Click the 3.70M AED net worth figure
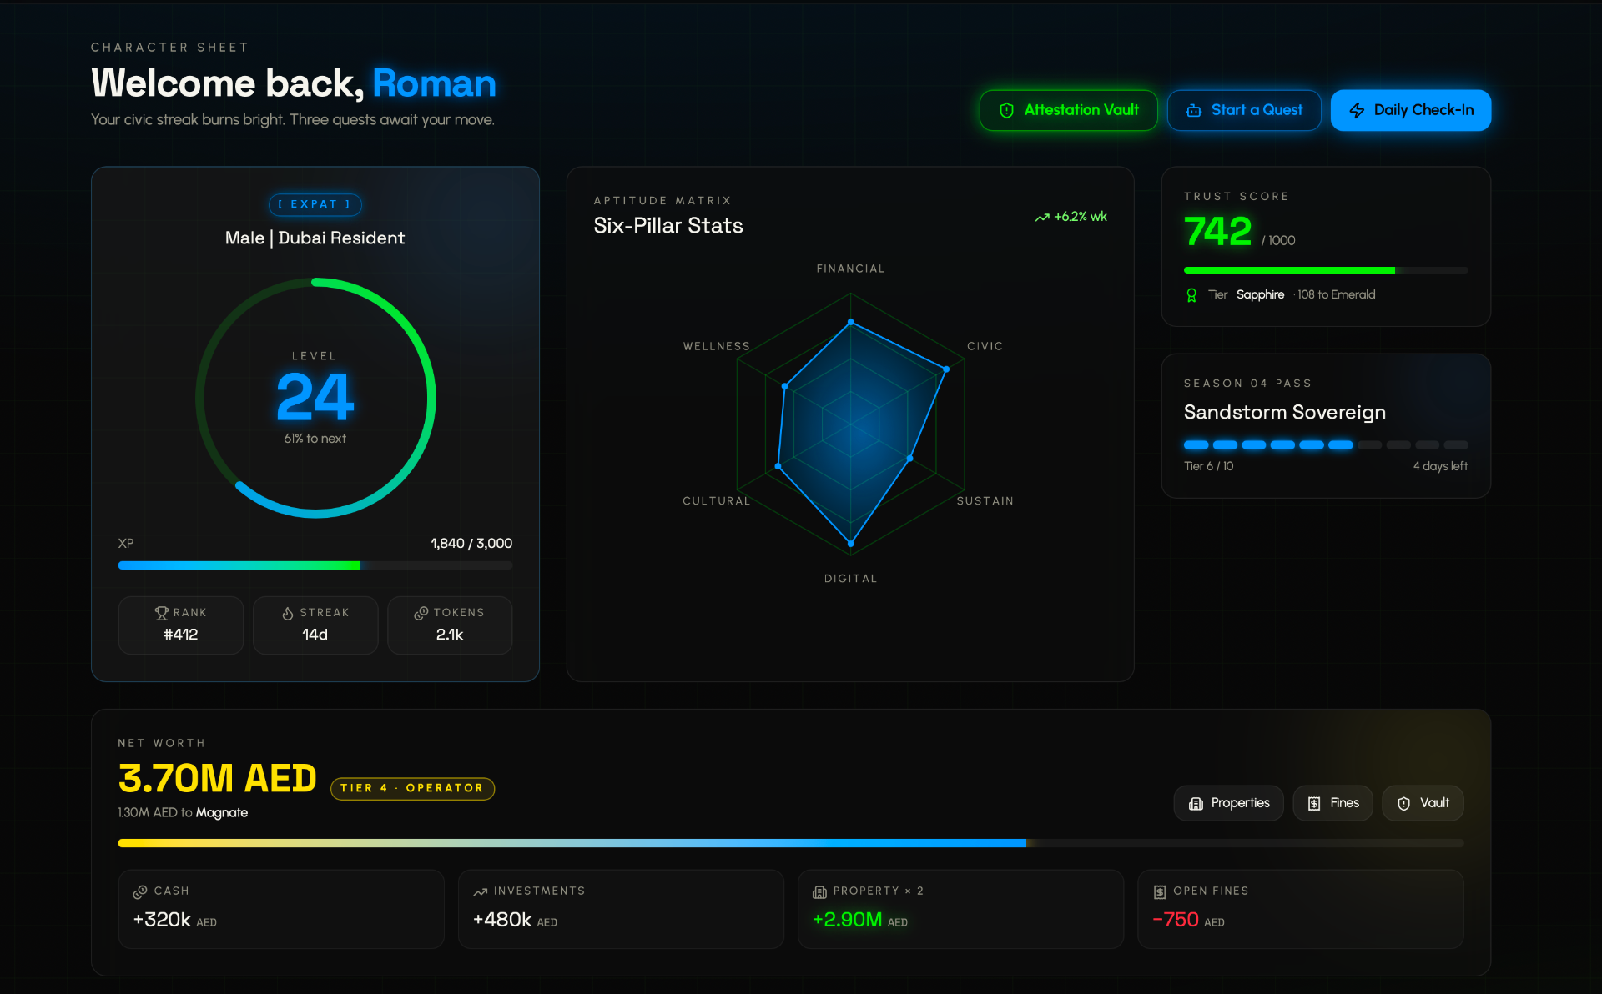The width and height of the screenshot is (1602, 994). point(218,778)
